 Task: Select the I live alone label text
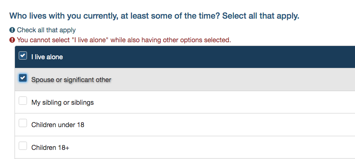pos(47,57)
